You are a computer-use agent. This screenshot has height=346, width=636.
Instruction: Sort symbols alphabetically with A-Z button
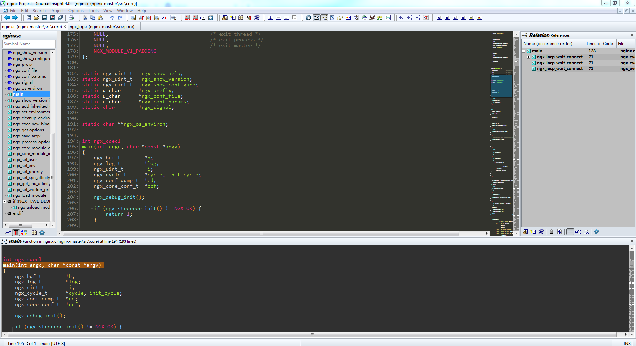pos(8,233)
